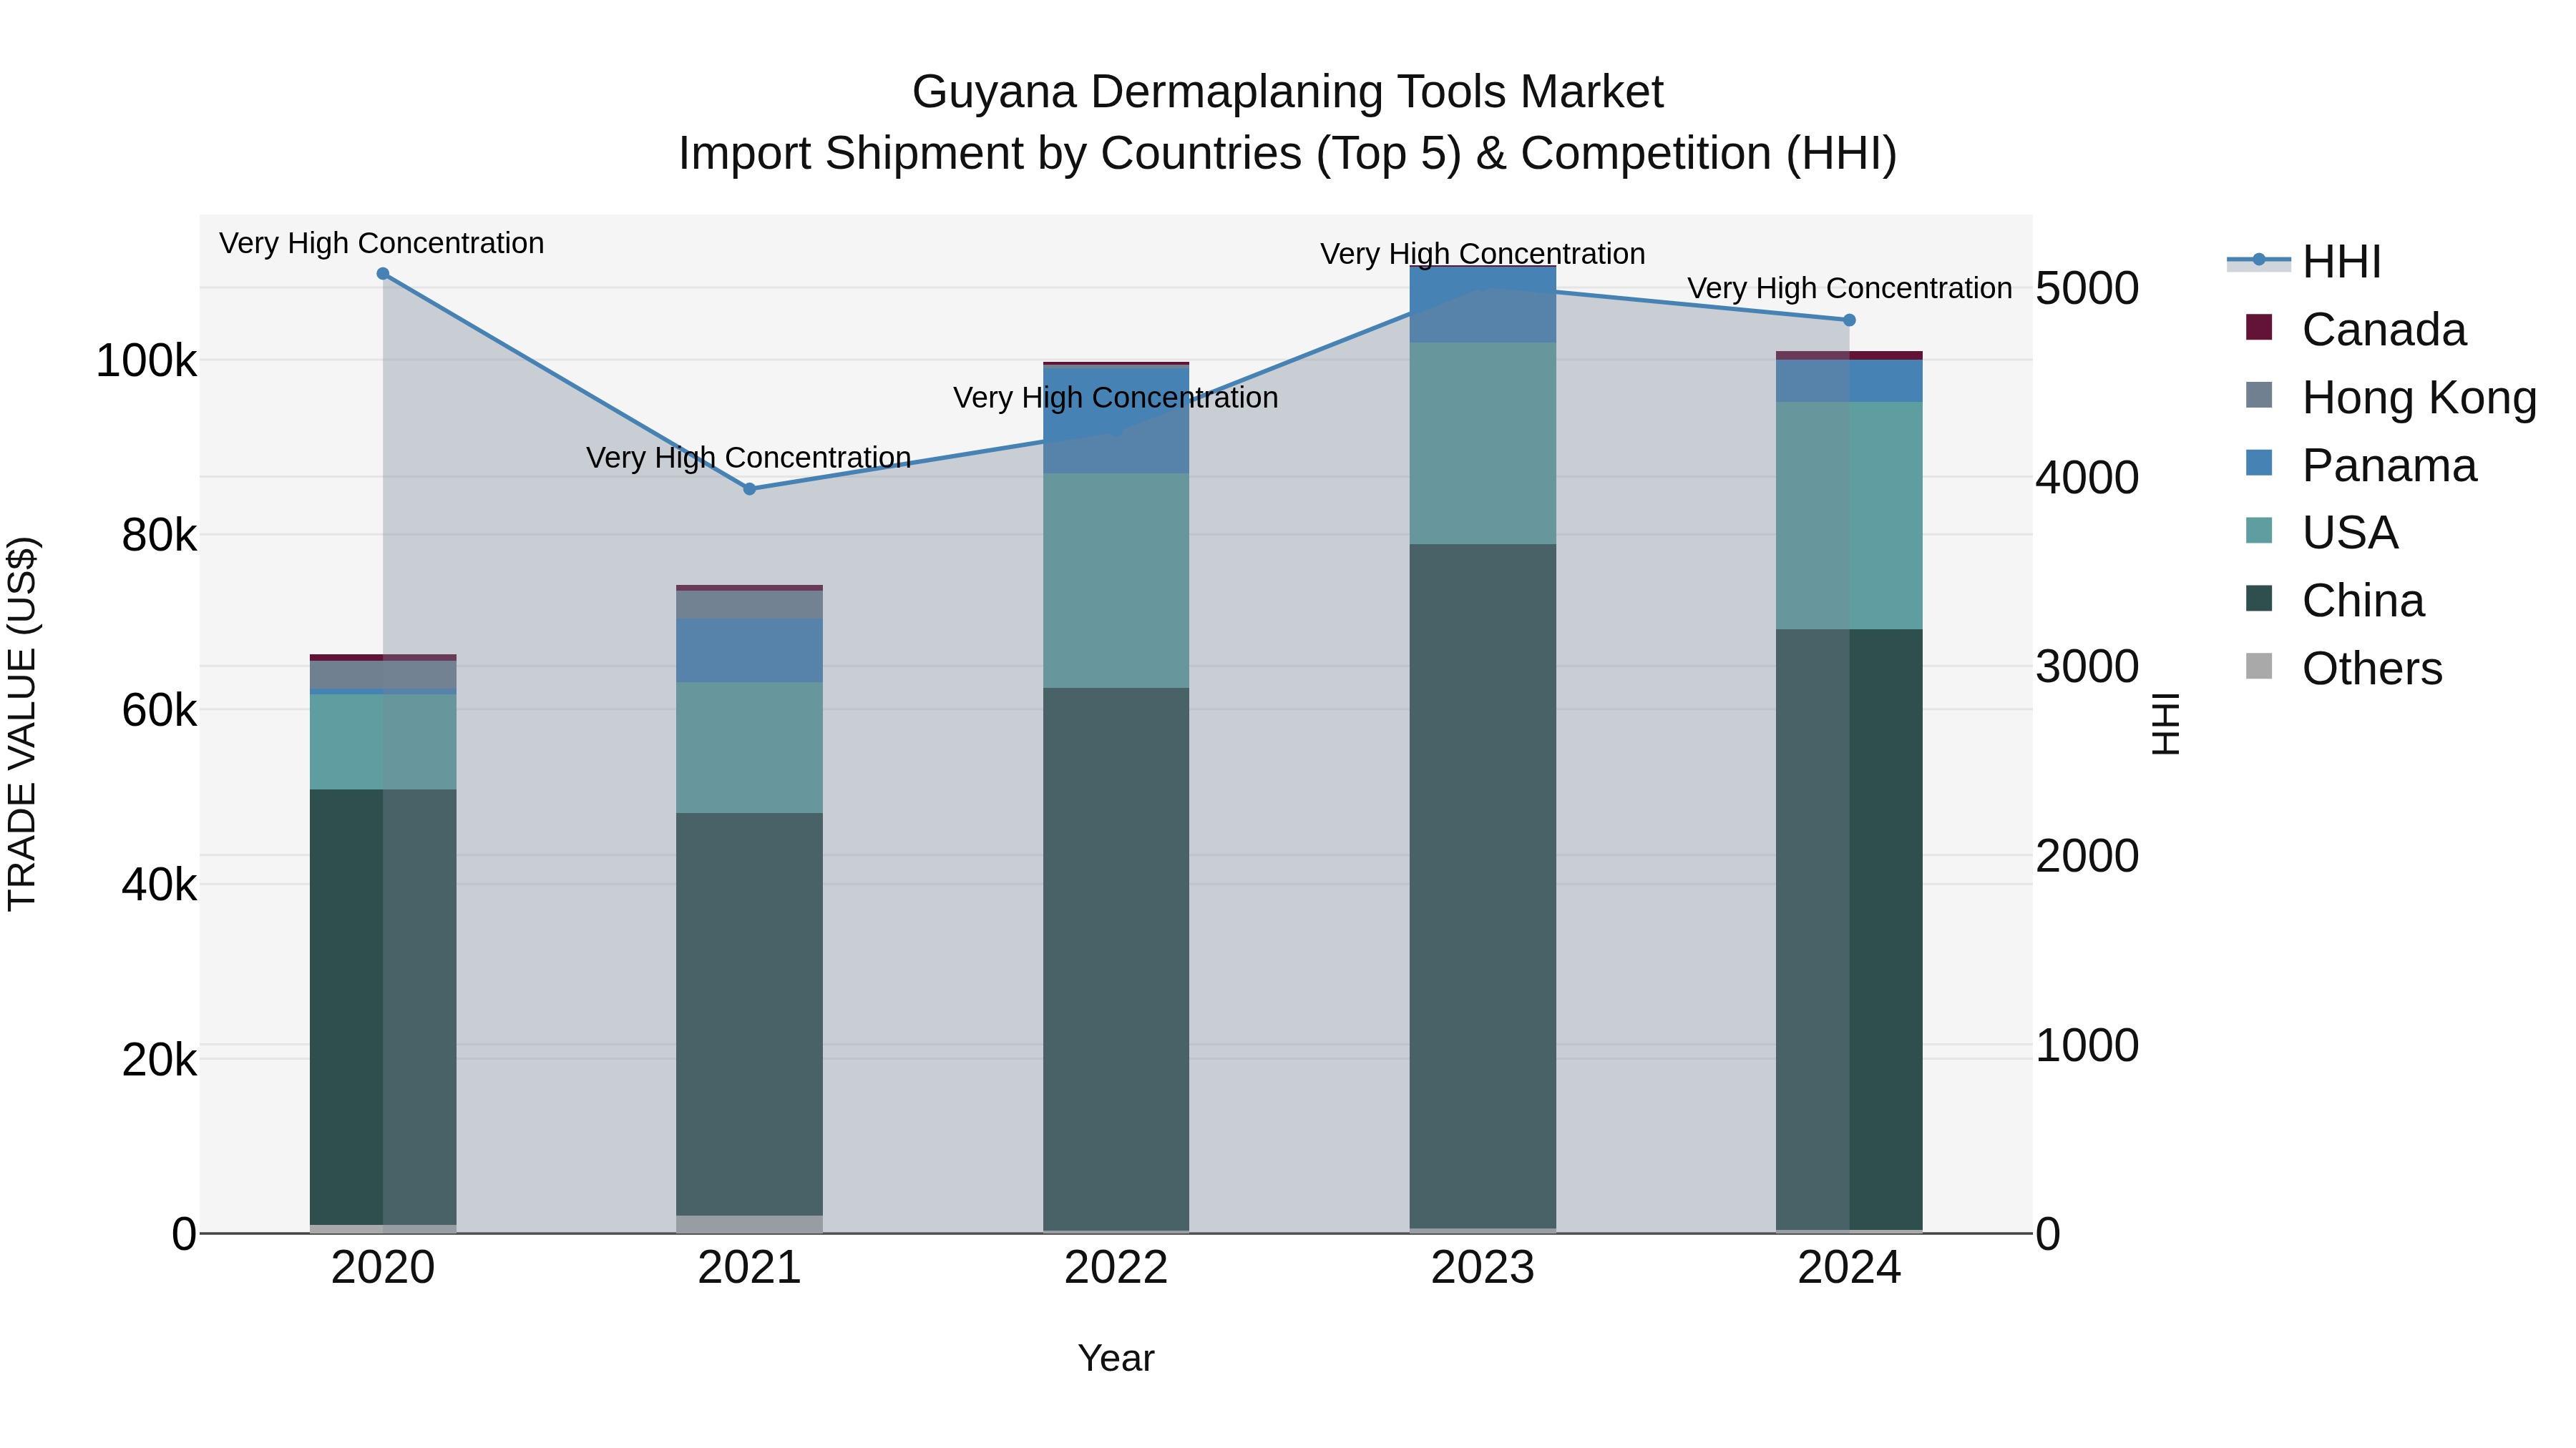
Task: Click the China segment of the 2021 bar
Action: pyautogui.click(x=750, y=1014)
